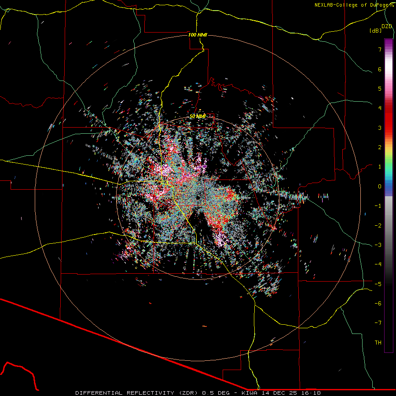Click the radar site center black dot
Screen dimensions: 396x396
tap(198, 197)
